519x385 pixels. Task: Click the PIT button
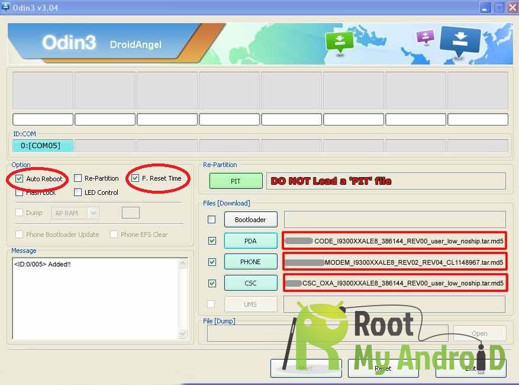click(x=236, y=181)
